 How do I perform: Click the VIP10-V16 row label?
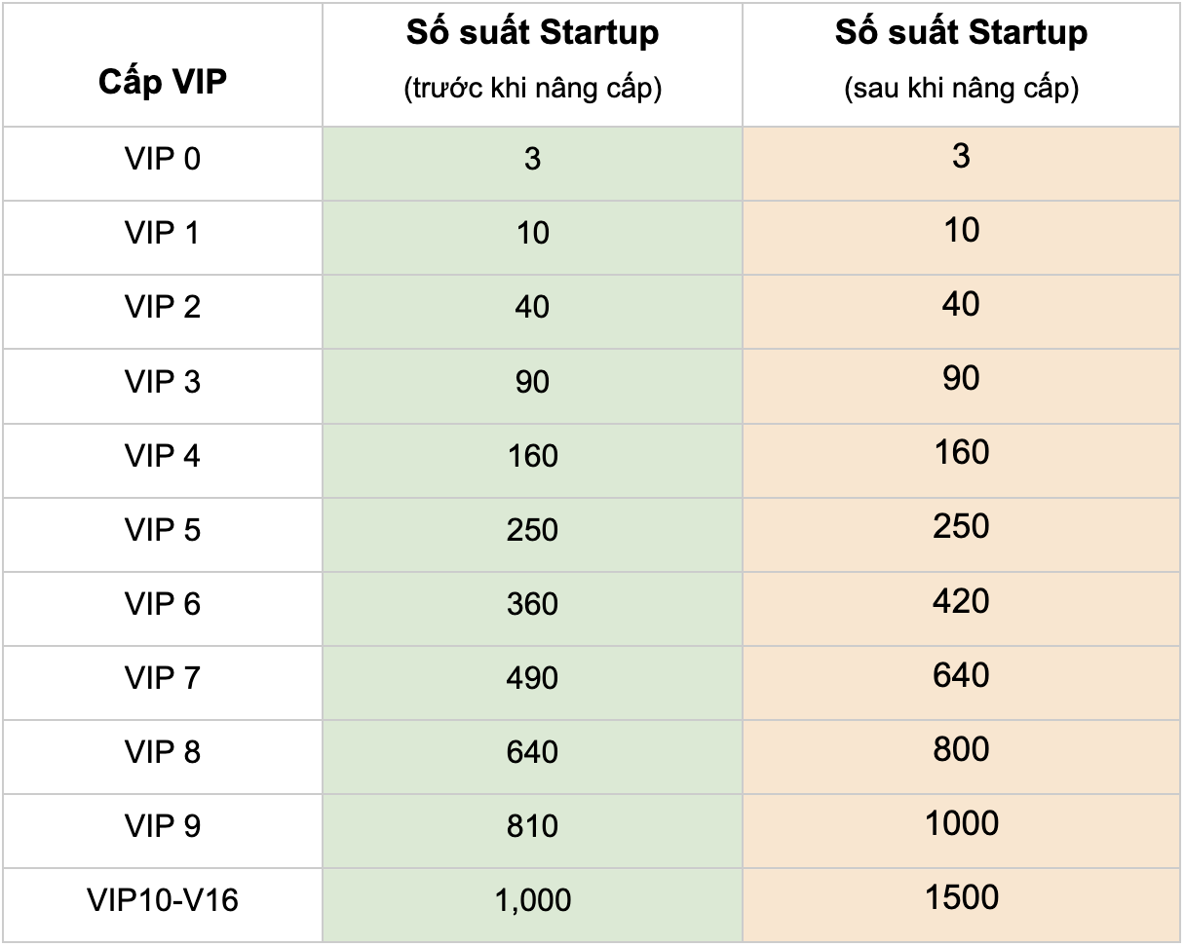tap(162, 900)
